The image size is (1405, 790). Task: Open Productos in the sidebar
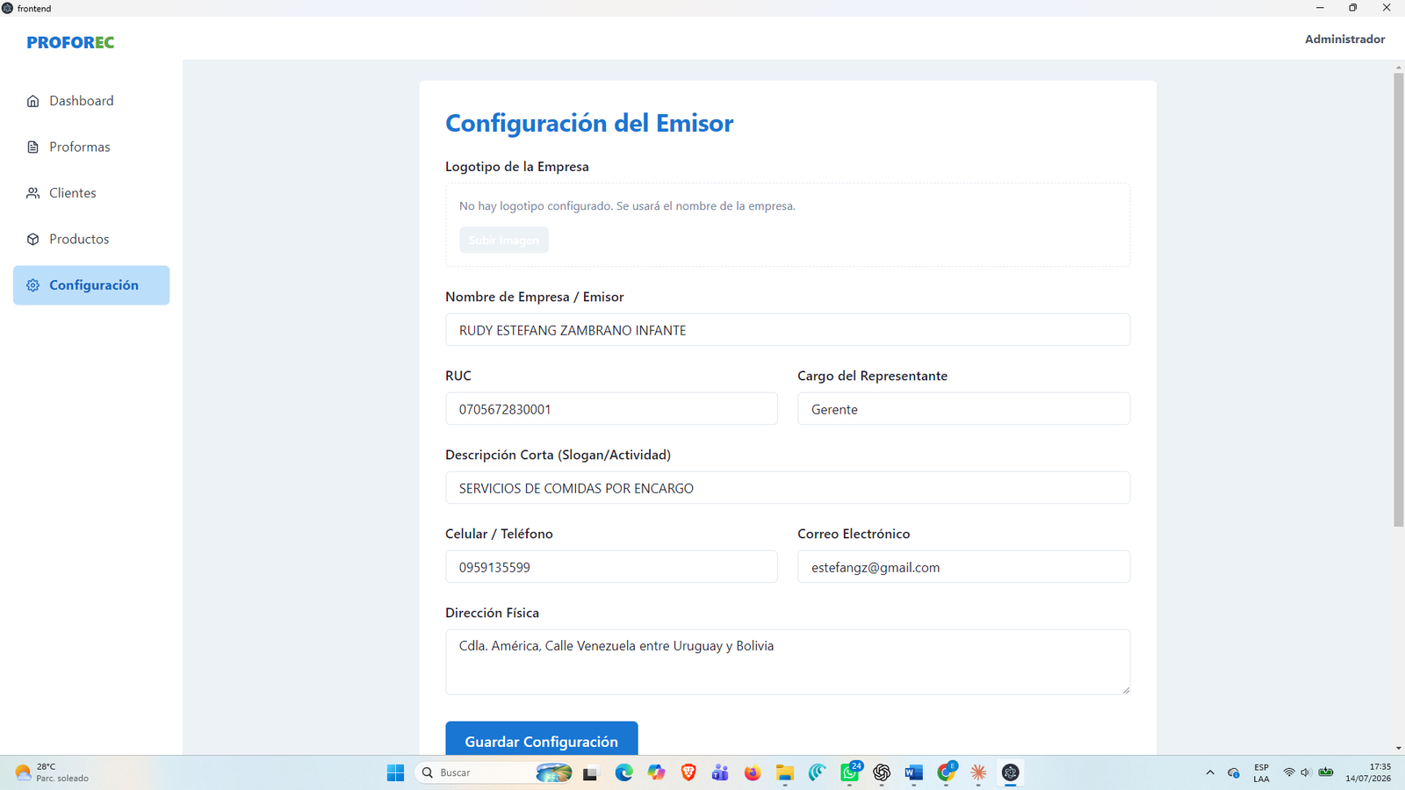(91, 239)
